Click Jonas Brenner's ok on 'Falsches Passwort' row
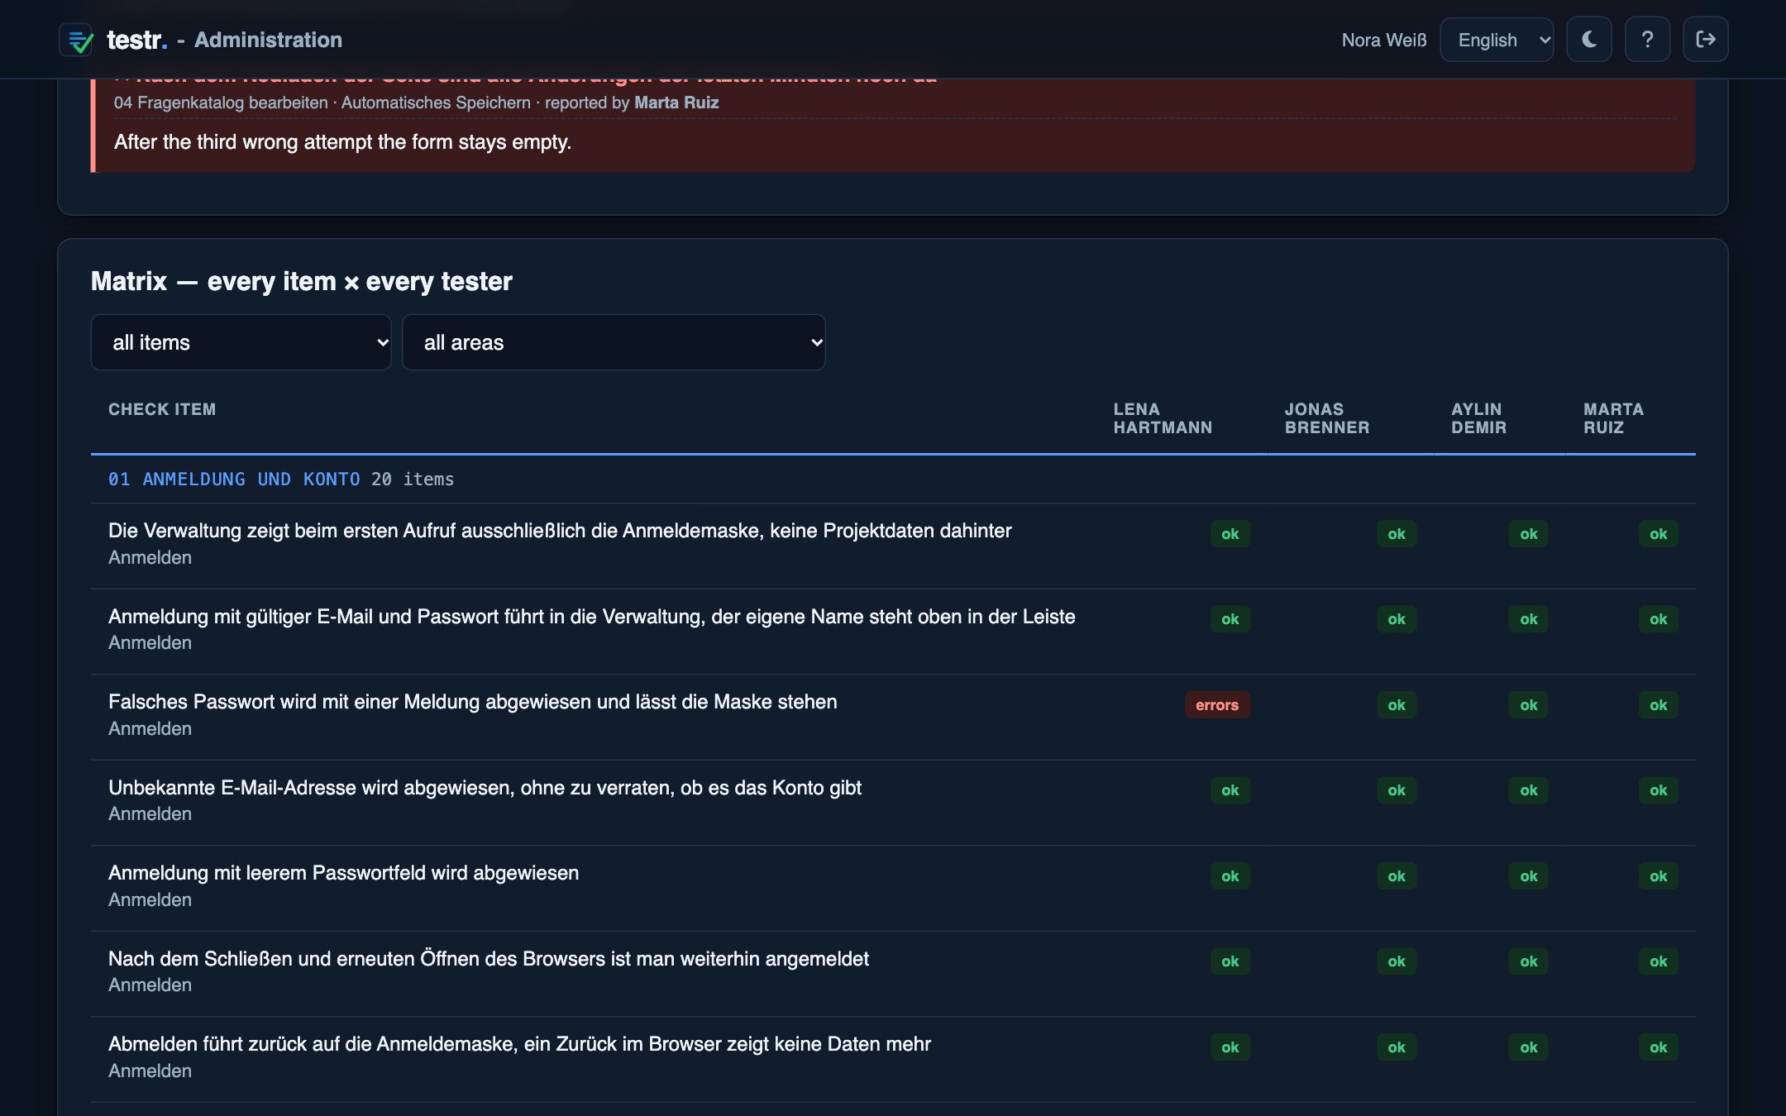Image resolution: width=1786 pixels, height=1116 pixels. pos(1397,705)
